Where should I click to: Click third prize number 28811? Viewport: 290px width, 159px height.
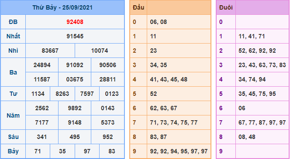tap(107, 79)
